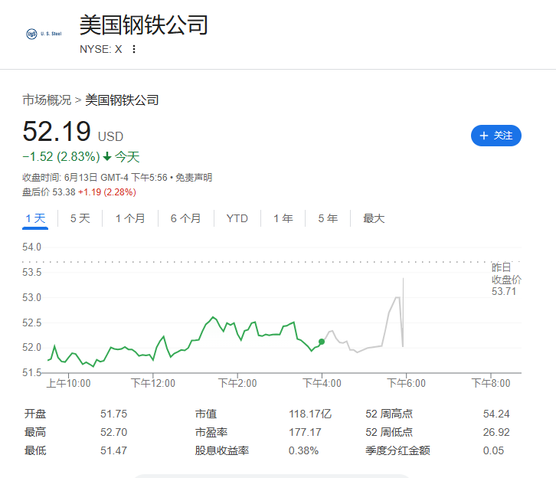Click the 51.5 price axis label

coord(31,372)
